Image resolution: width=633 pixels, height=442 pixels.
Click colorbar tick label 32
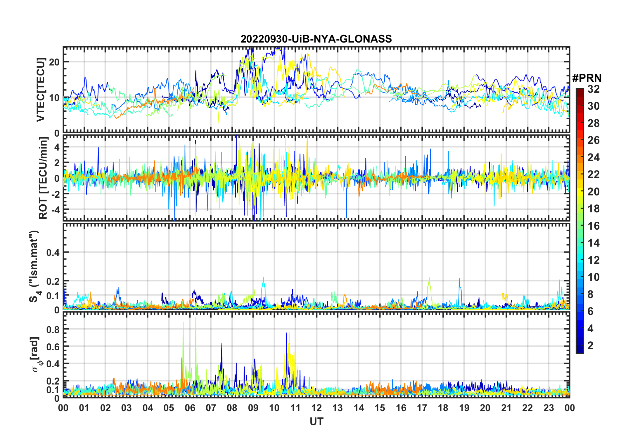(593, 89)
